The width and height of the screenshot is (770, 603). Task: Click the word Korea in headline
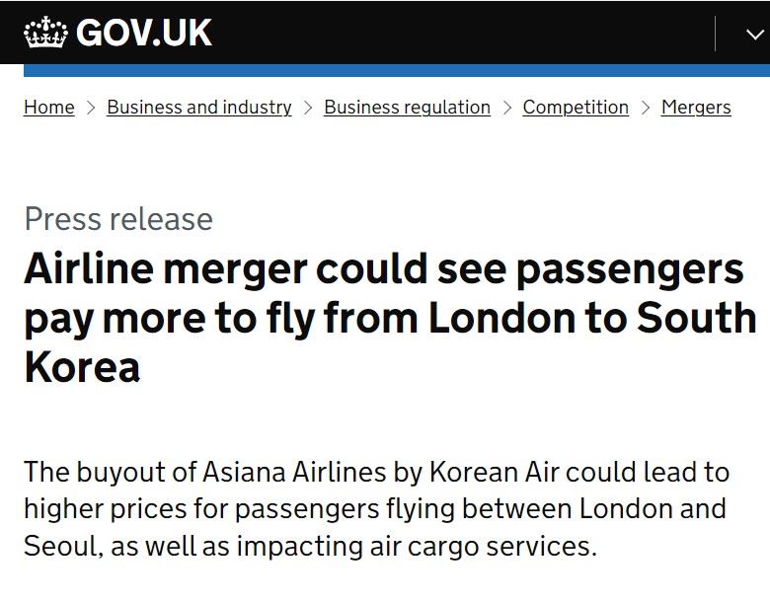point(82,367)
